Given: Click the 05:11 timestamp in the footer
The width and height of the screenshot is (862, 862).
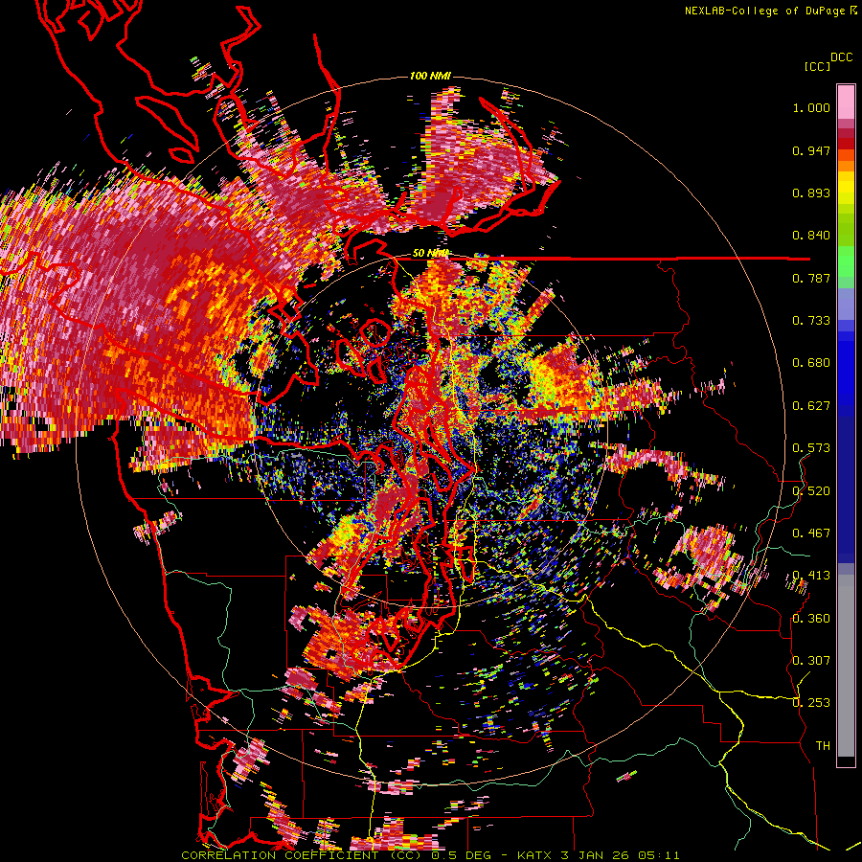Looking at the screenshot, I should point(659,855).
